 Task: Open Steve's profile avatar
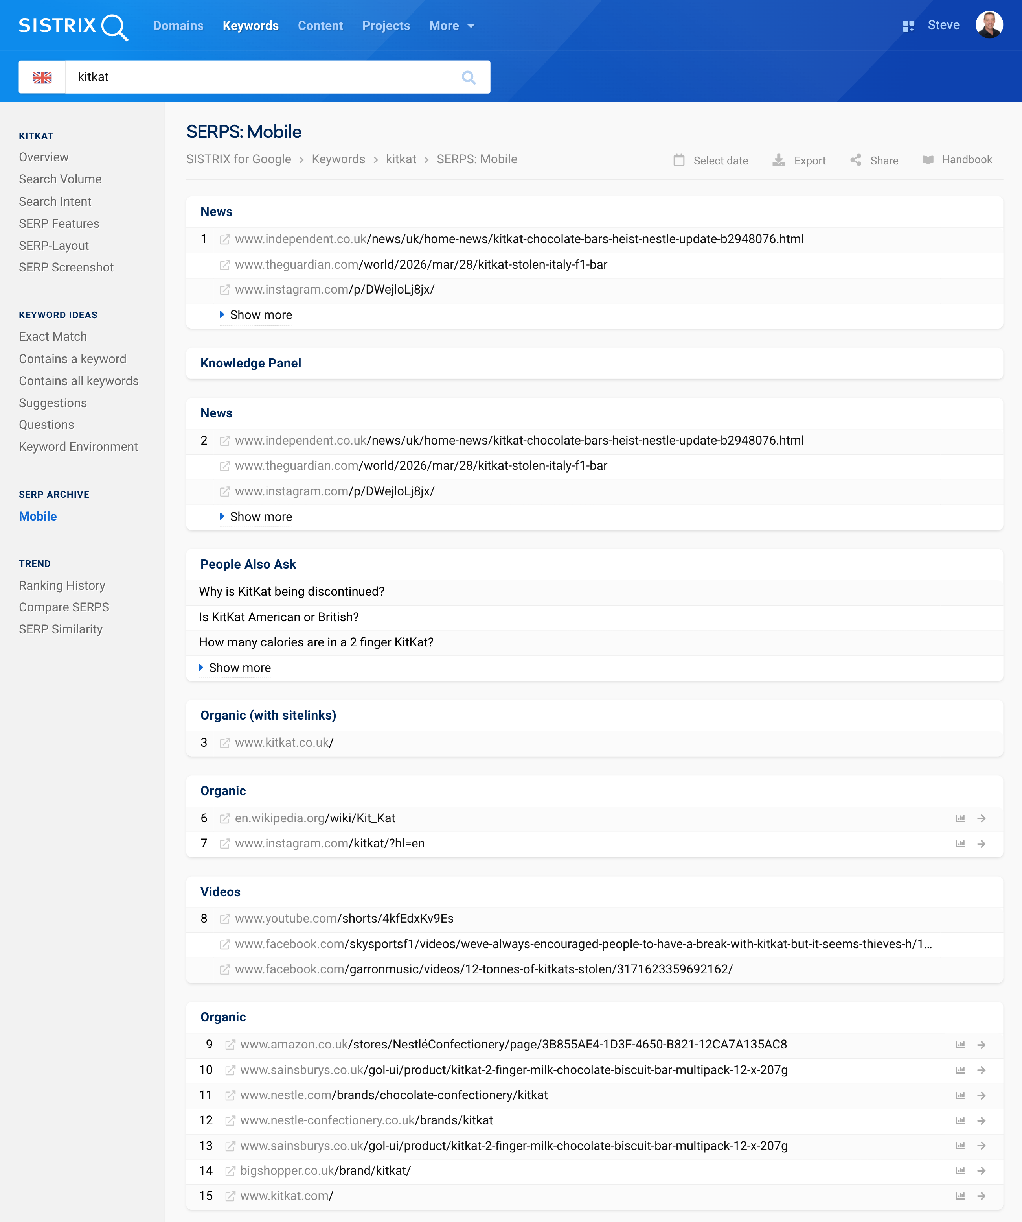[x=989, y=25]
